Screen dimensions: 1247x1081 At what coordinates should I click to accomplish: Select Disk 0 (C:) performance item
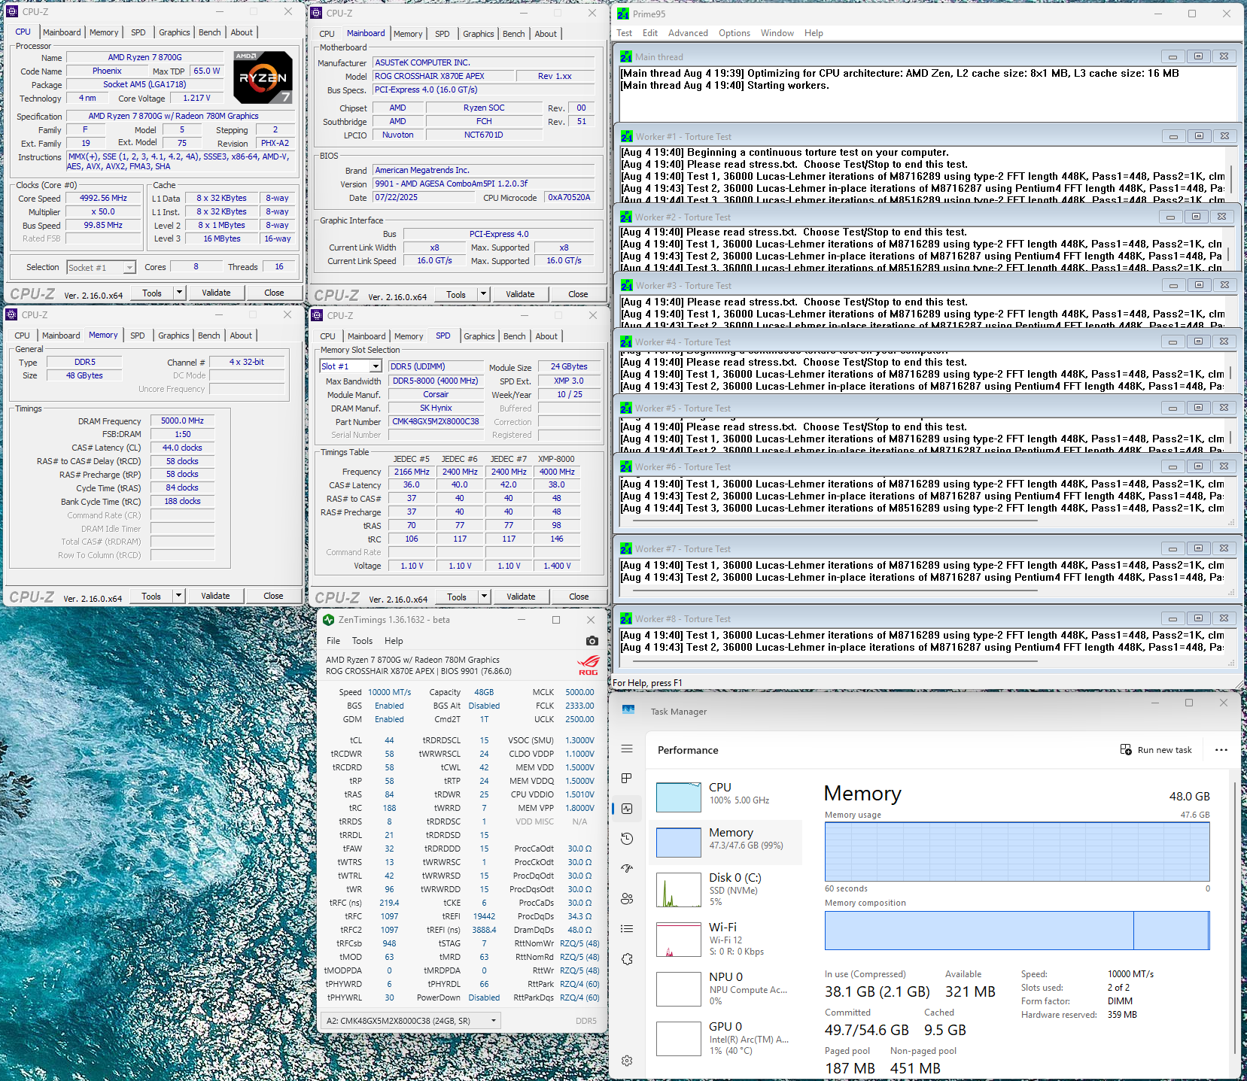click(725, 890)
